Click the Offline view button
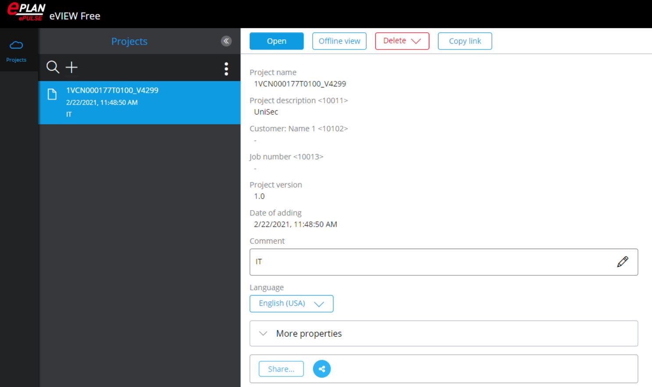Viewport: 652px width, 387px height. 339,41
